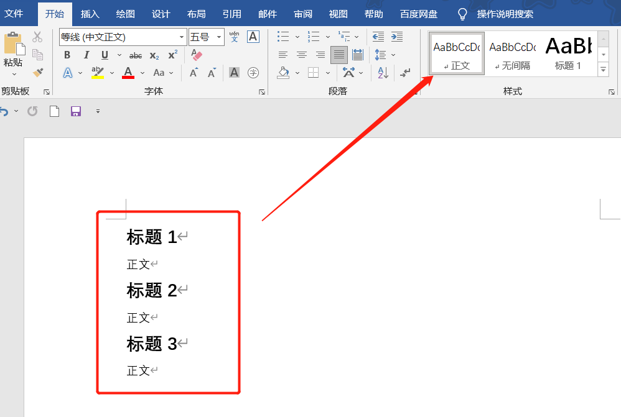Click Distributed alignment icon

357,55
